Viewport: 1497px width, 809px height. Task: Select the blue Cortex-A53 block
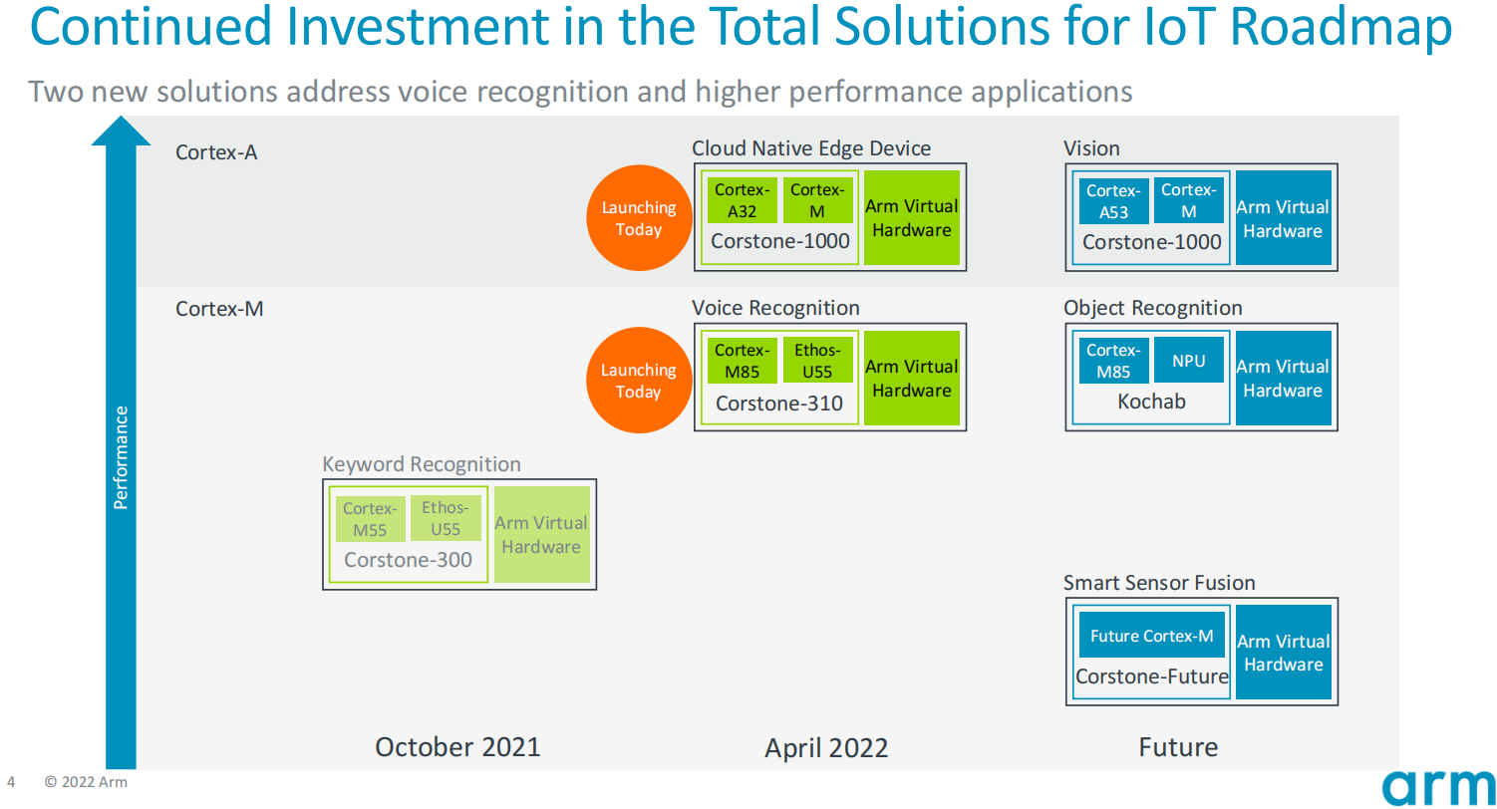click(1114, 200)
